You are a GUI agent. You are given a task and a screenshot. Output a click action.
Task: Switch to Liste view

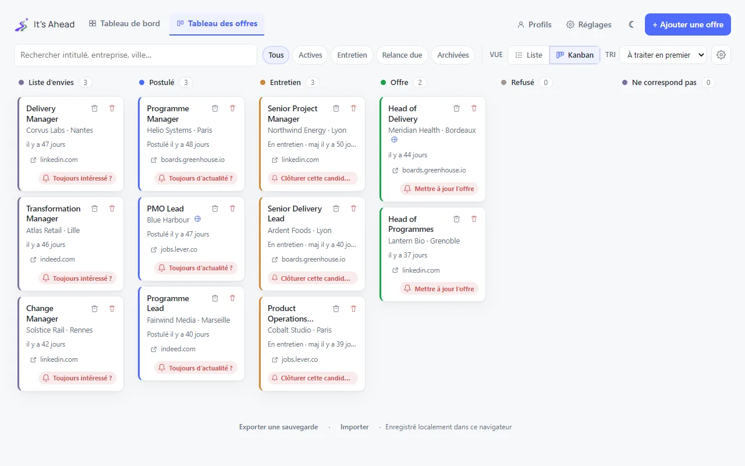[x=528, y=55]
